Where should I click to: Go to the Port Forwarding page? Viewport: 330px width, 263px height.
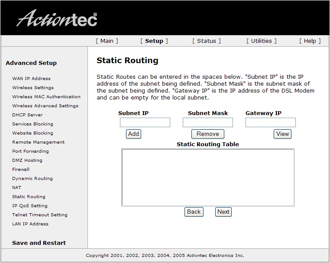click(x=30, y=151)
